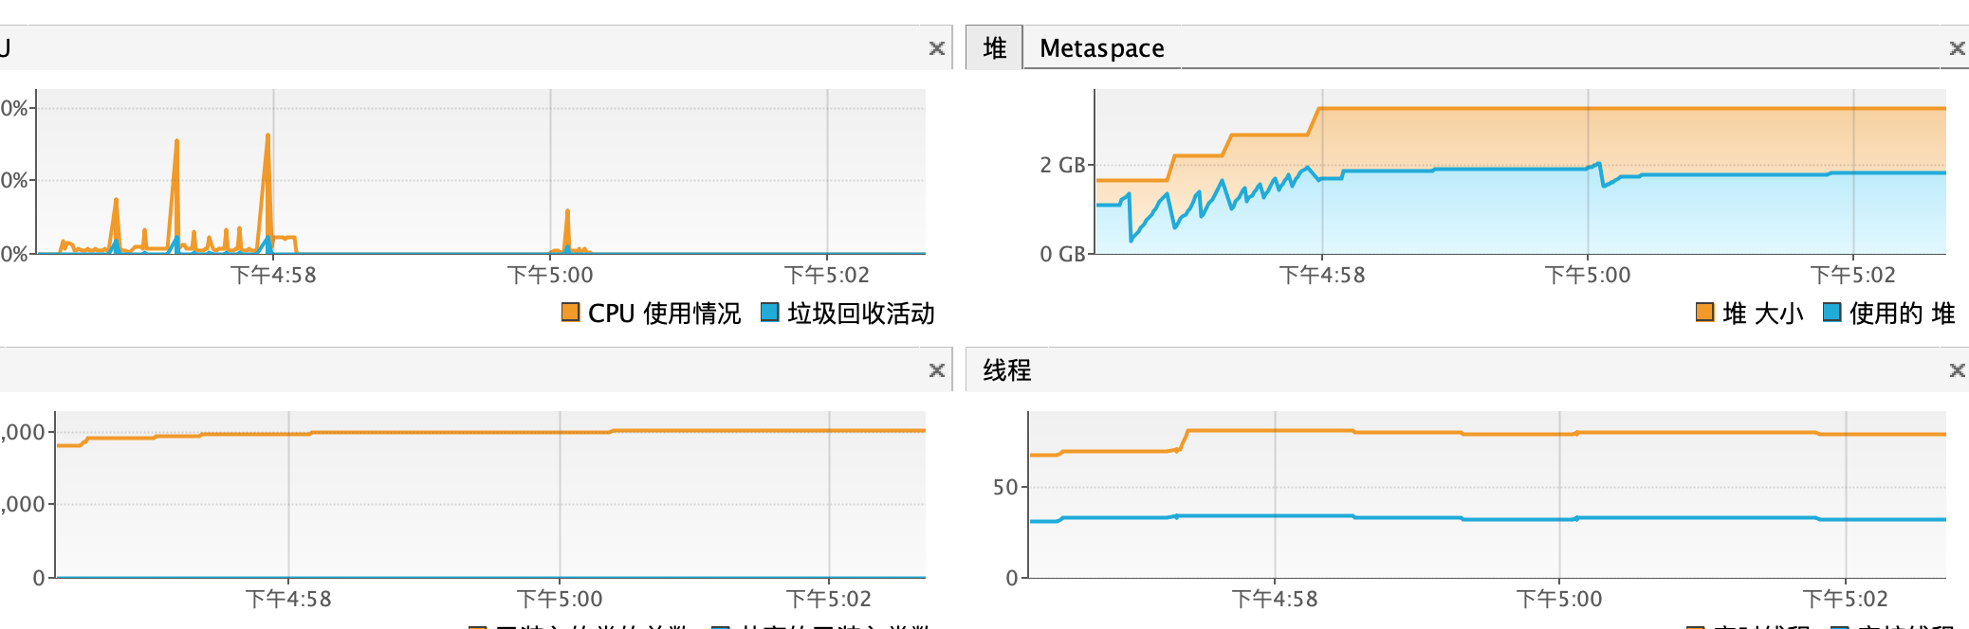The height and width of the screenshot is (629, 1969).
Task: Click the tallest CPU spike before 下午4:58
Action: coord(267,136)
